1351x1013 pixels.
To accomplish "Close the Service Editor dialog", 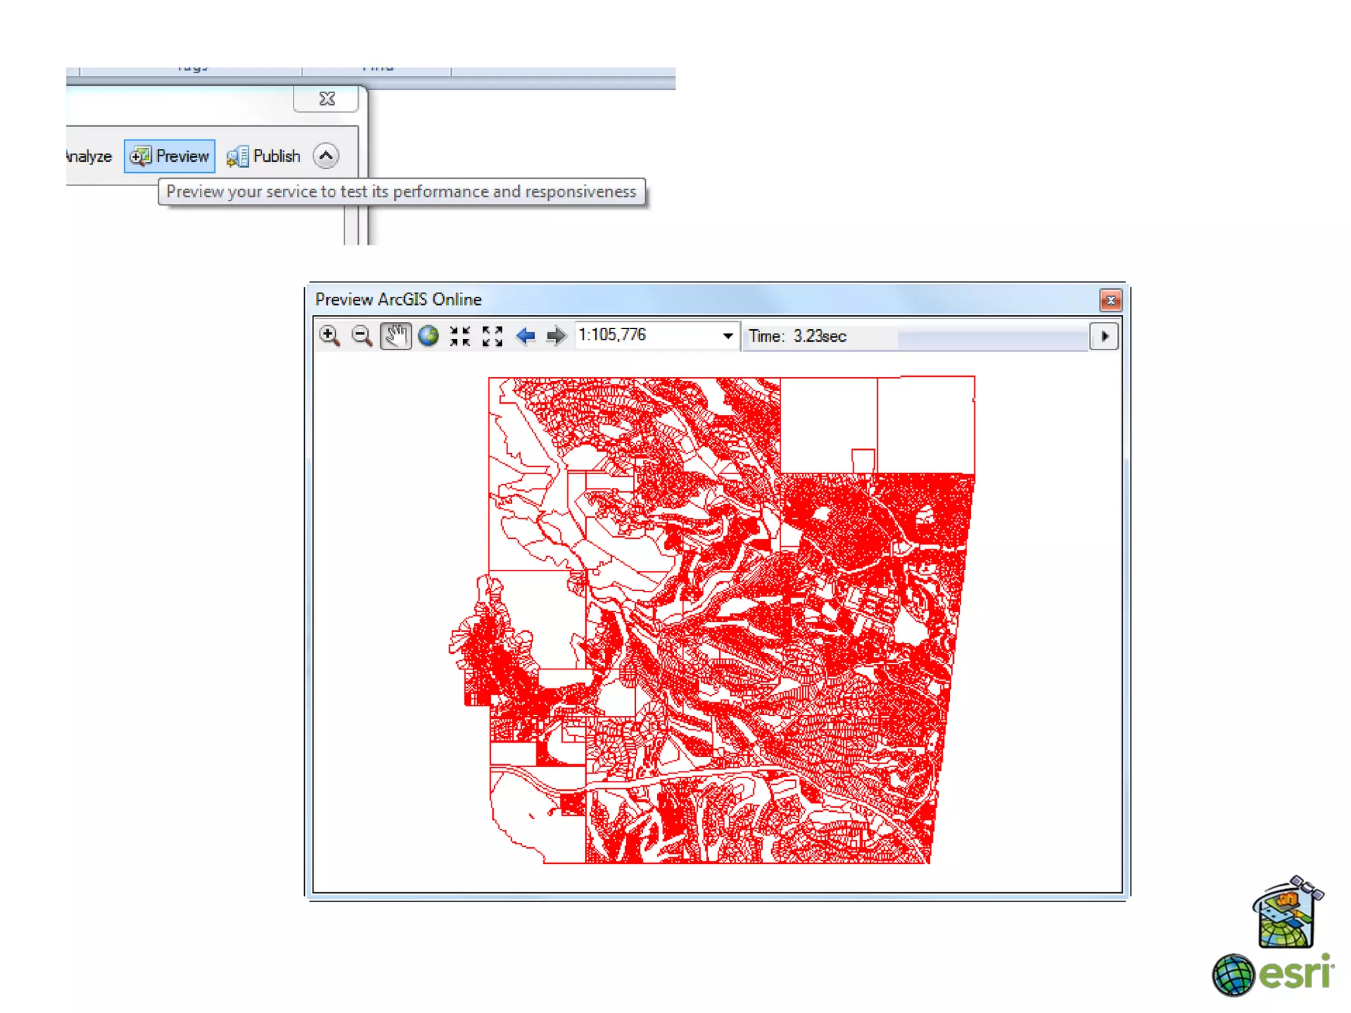I will tap(327, 99).
